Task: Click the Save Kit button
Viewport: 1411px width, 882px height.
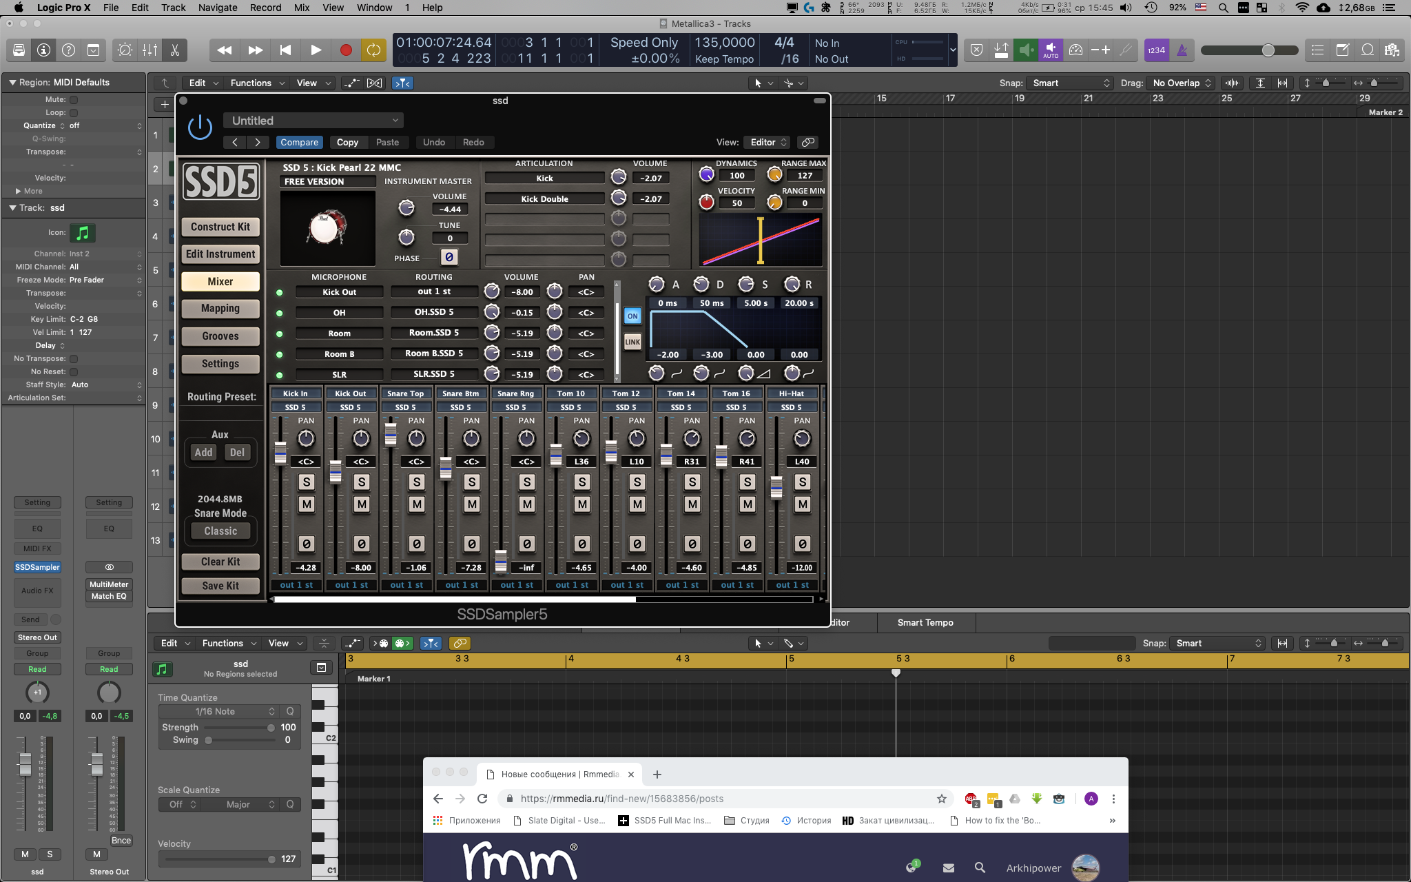Action: tap(220, 586)
